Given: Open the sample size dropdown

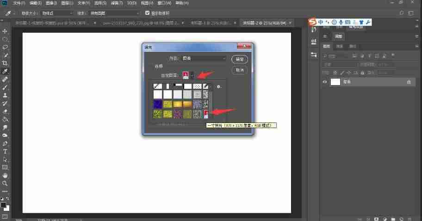Looking at the screenshot, I should pyautogui.click(x=57, y=13).
